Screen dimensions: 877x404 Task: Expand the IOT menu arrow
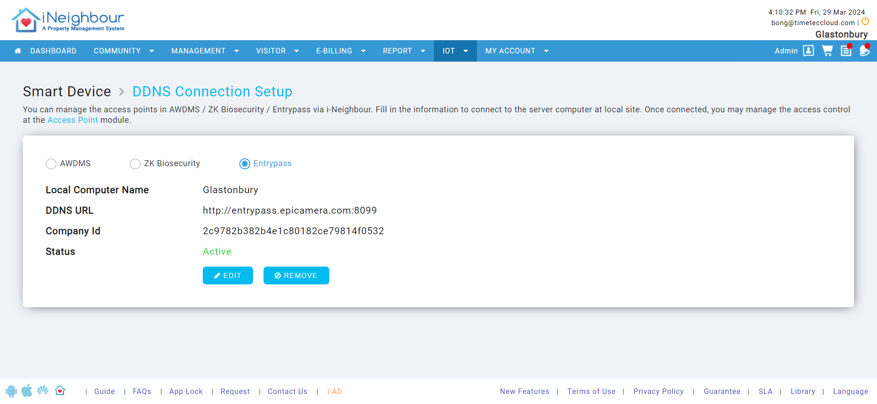[x=466, y=51]
